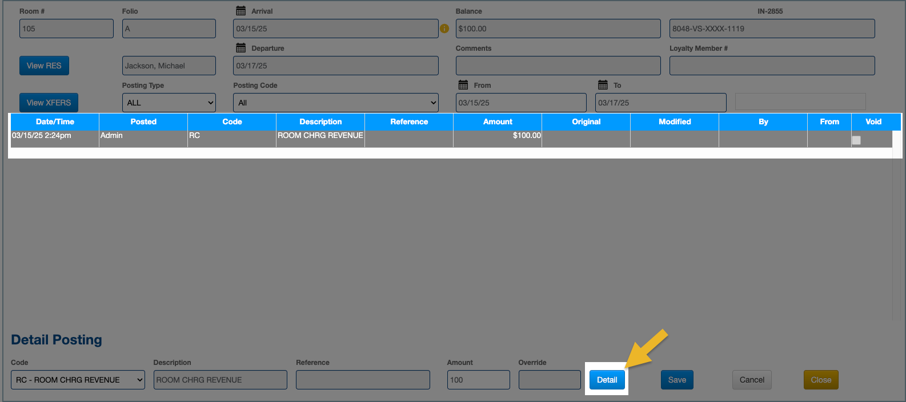Expand the Detail Posting Code dropdown

tap(78, 380)
